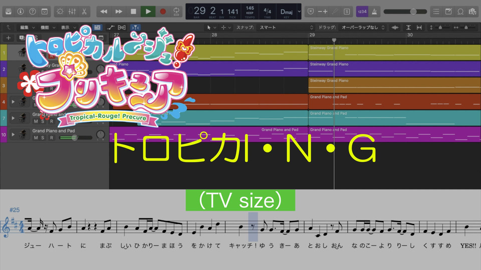Expand track 10 disclosure triangle
The height and width of the screenshot is (270, 481).
(13, 134)
